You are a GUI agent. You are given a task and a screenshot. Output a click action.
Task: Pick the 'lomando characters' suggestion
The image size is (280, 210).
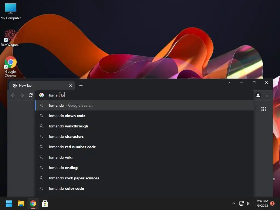point(144,136)
